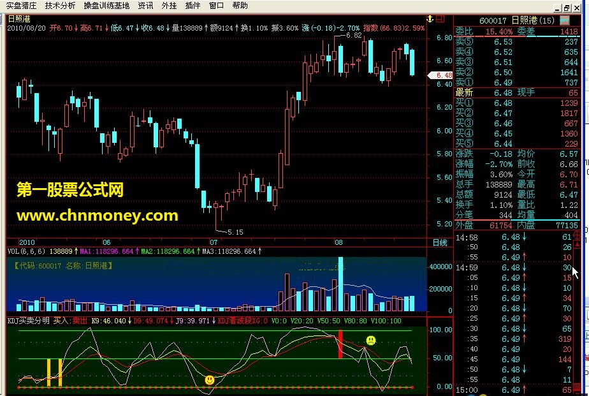
Task: Click the red crosshair circle icon above tick list
Action: tap(578, 235)
